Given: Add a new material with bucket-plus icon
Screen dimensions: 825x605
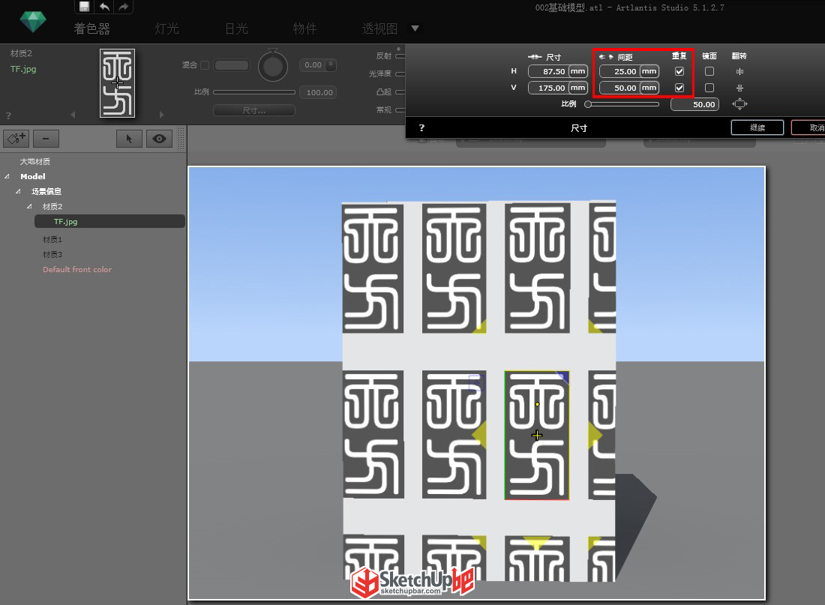Looking at the screenshot, I should (x=16, y=139).
